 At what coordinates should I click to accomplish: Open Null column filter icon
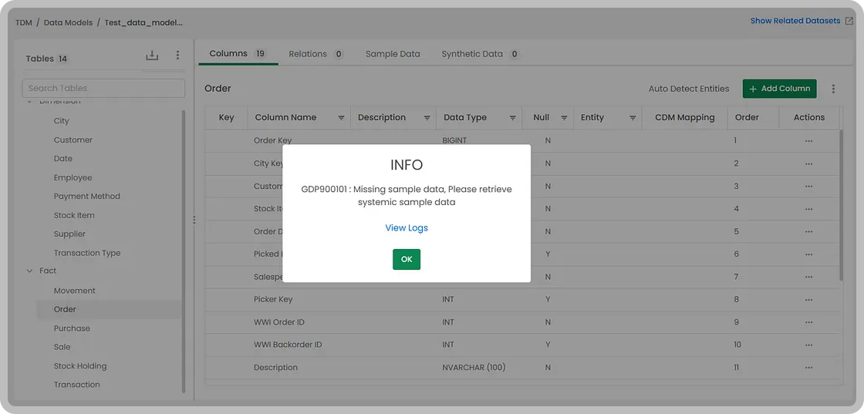tap(564, 118)
